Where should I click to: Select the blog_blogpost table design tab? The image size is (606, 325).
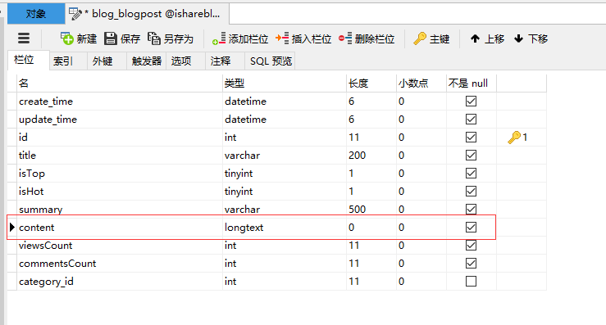pos(148,14)
